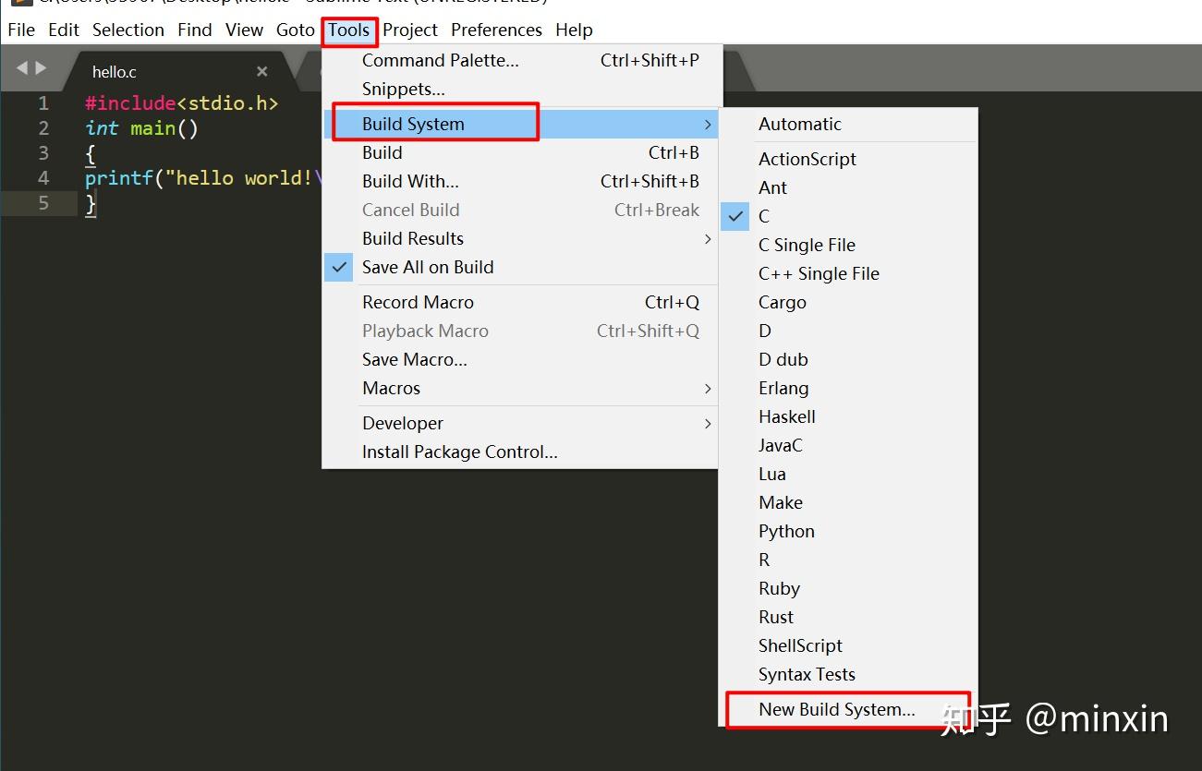Expand the Build Results submenu
This screenshot has width=1202, height=771.
[412, 238]
